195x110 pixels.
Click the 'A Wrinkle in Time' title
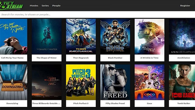point(149,58)
